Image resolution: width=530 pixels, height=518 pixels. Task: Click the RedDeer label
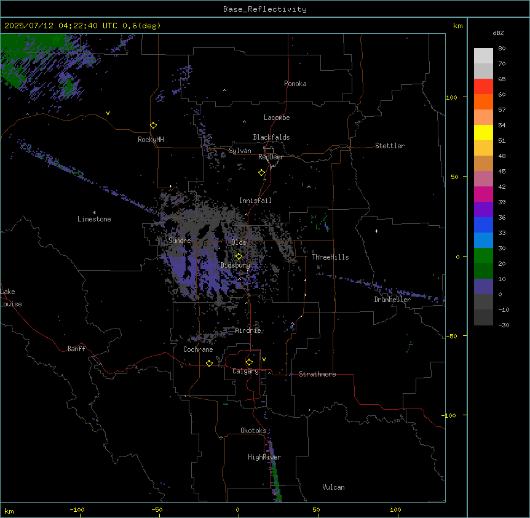(271, 157)
